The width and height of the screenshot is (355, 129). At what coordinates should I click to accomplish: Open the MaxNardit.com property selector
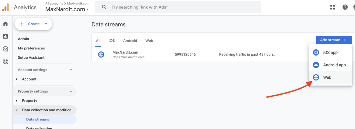67,9
